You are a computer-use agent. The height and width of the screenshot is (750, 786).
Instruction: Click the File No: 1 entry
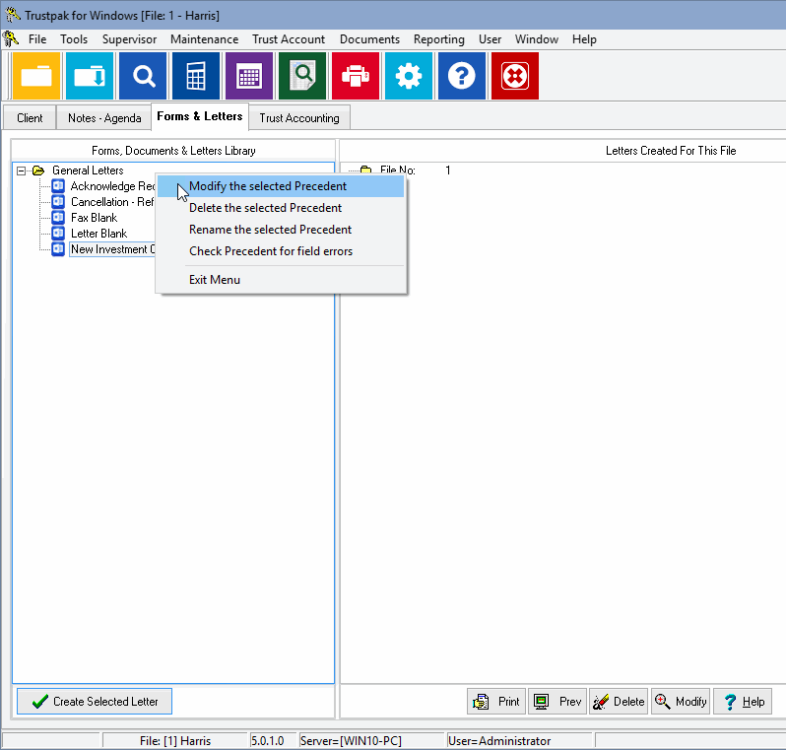(415, 170)
